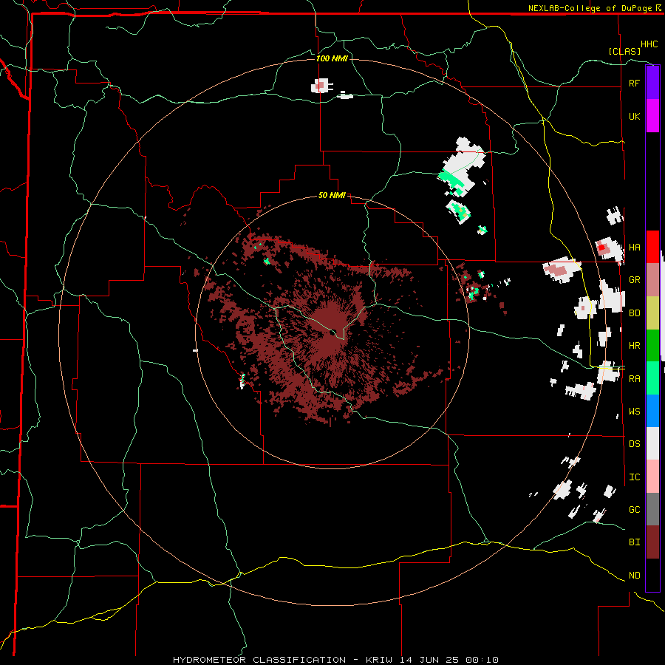Click the gray GC legend swatch
This screenshot has width=665, height=665.
[x=652, y=509]
